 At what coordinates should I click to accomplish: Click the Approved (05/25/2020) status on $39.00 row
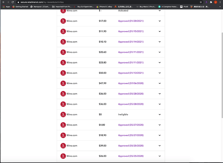pos(131,146)
